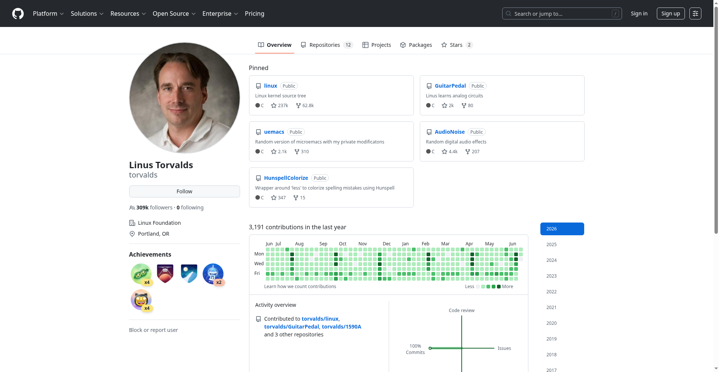Click the fork icon showing 310 on uemacs
This screenshot has width=719, height=372.
[x=297, y=152]
